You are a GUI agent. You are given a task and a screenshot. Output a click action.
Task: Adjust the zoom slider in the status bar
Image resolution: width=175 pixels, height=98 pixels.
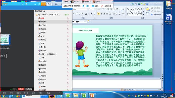coord(142,90)
